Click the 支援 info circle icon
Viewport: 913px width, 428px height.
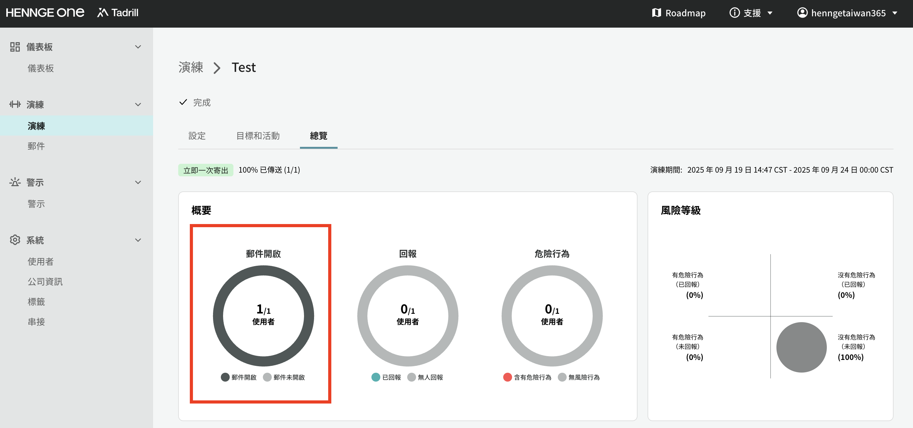pyautogui.click(x=734, y=13)
